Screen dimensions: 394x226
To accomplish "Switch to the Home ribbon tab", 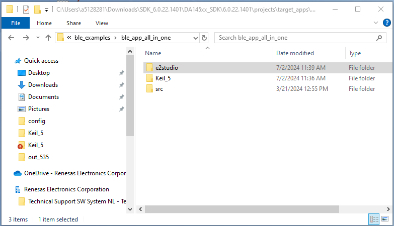I will point(44,23).
